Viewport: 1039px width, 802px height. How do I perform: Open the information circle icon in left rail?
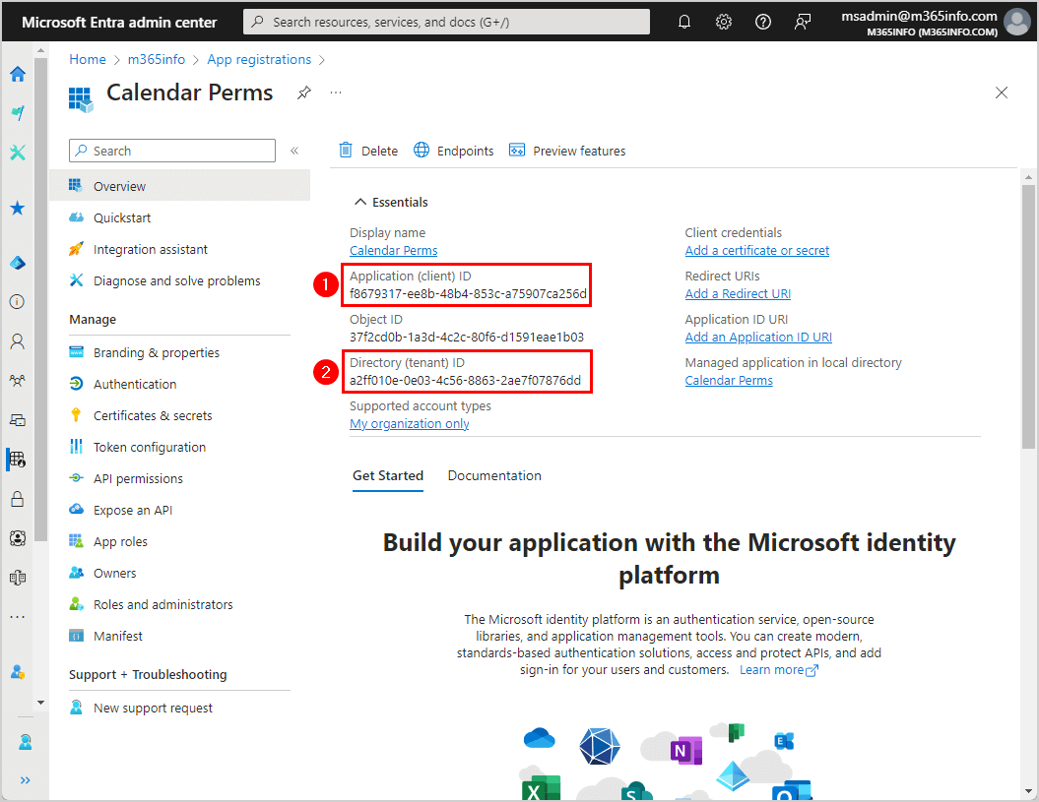[18, 302]
